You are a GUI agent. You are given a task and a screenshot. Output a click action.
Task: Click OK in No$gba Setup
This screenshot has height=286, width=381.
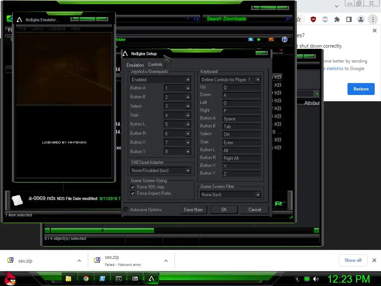(224, 209)
